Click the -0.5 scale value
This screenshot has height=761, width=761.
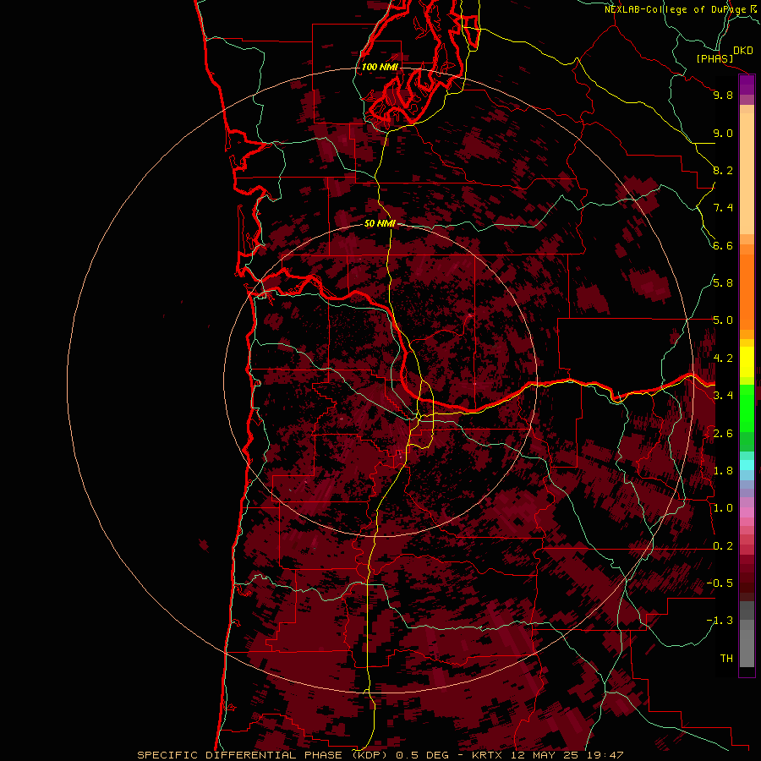point(720,583)
